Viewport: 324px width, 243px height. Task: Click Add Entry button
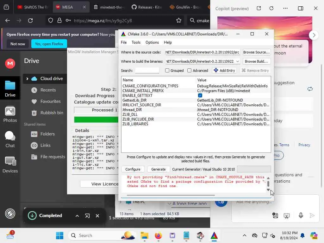(224, 71)
